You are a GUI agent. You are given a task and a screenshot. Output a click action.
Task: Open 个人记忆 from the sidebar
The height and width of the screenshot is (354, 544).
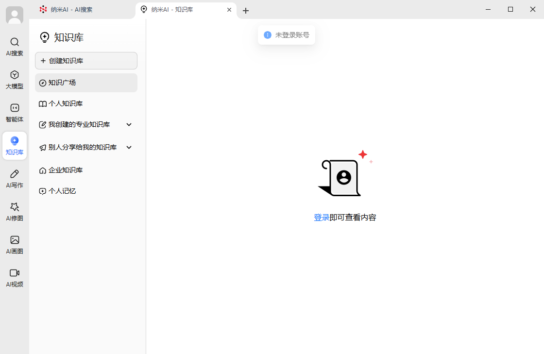(x=86, y=191)
